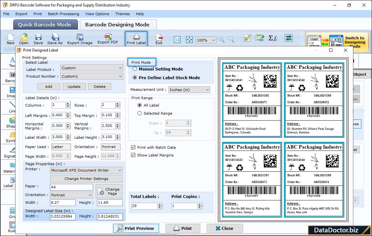
Task: Select the Barcode tool in sidebar
Action: [11, 78]
